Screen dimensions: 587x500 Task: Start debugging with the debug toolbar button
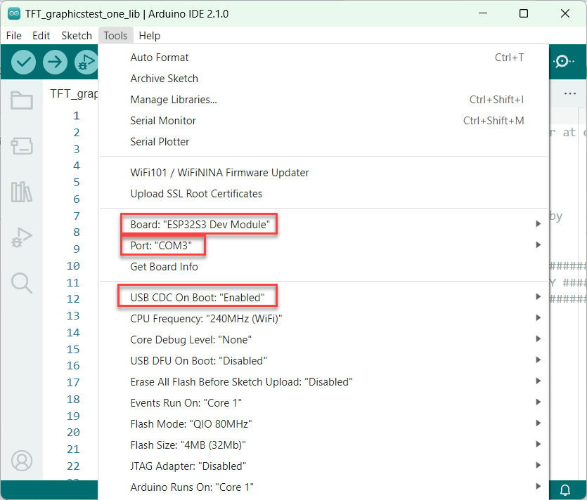86,62
